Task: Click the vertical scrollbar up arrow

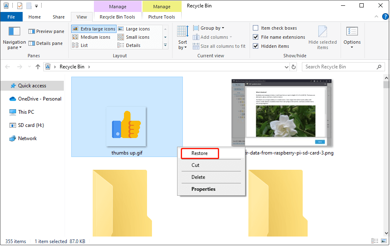Action: point(386,78)
